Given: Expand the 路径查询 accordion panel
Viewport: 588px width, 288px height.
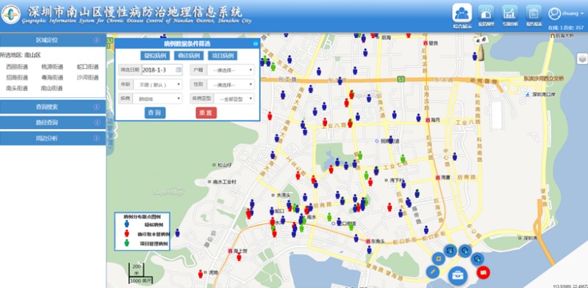Looking at the screenshot, I should click(x=53, y=122).
